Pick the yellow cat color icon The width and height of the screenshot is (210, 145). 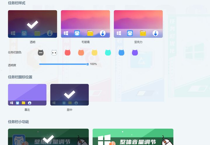94,53
